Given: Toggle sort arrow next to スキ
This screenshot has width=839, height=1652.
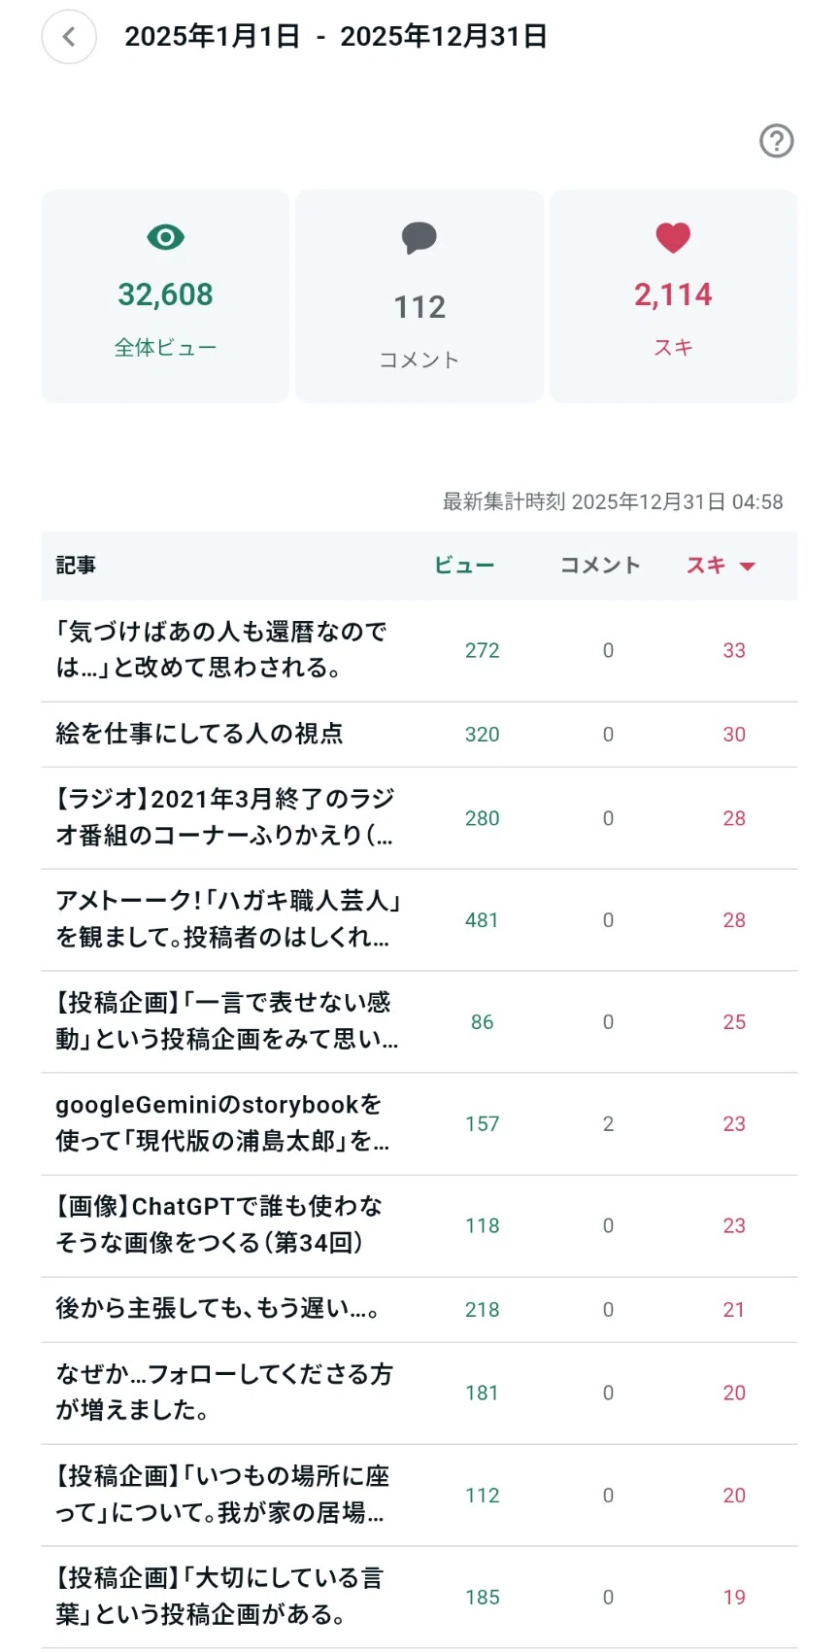Looking at the screenshot, I should [747, 567].
